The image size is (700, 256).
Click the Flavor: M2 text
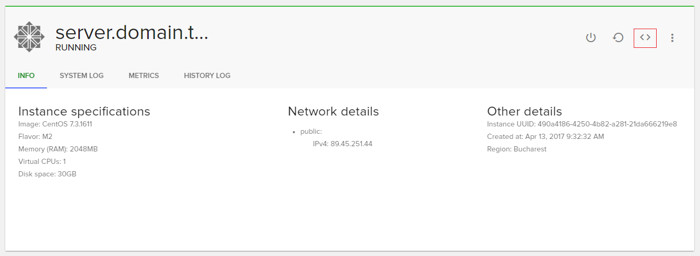[x=35, y=136]
